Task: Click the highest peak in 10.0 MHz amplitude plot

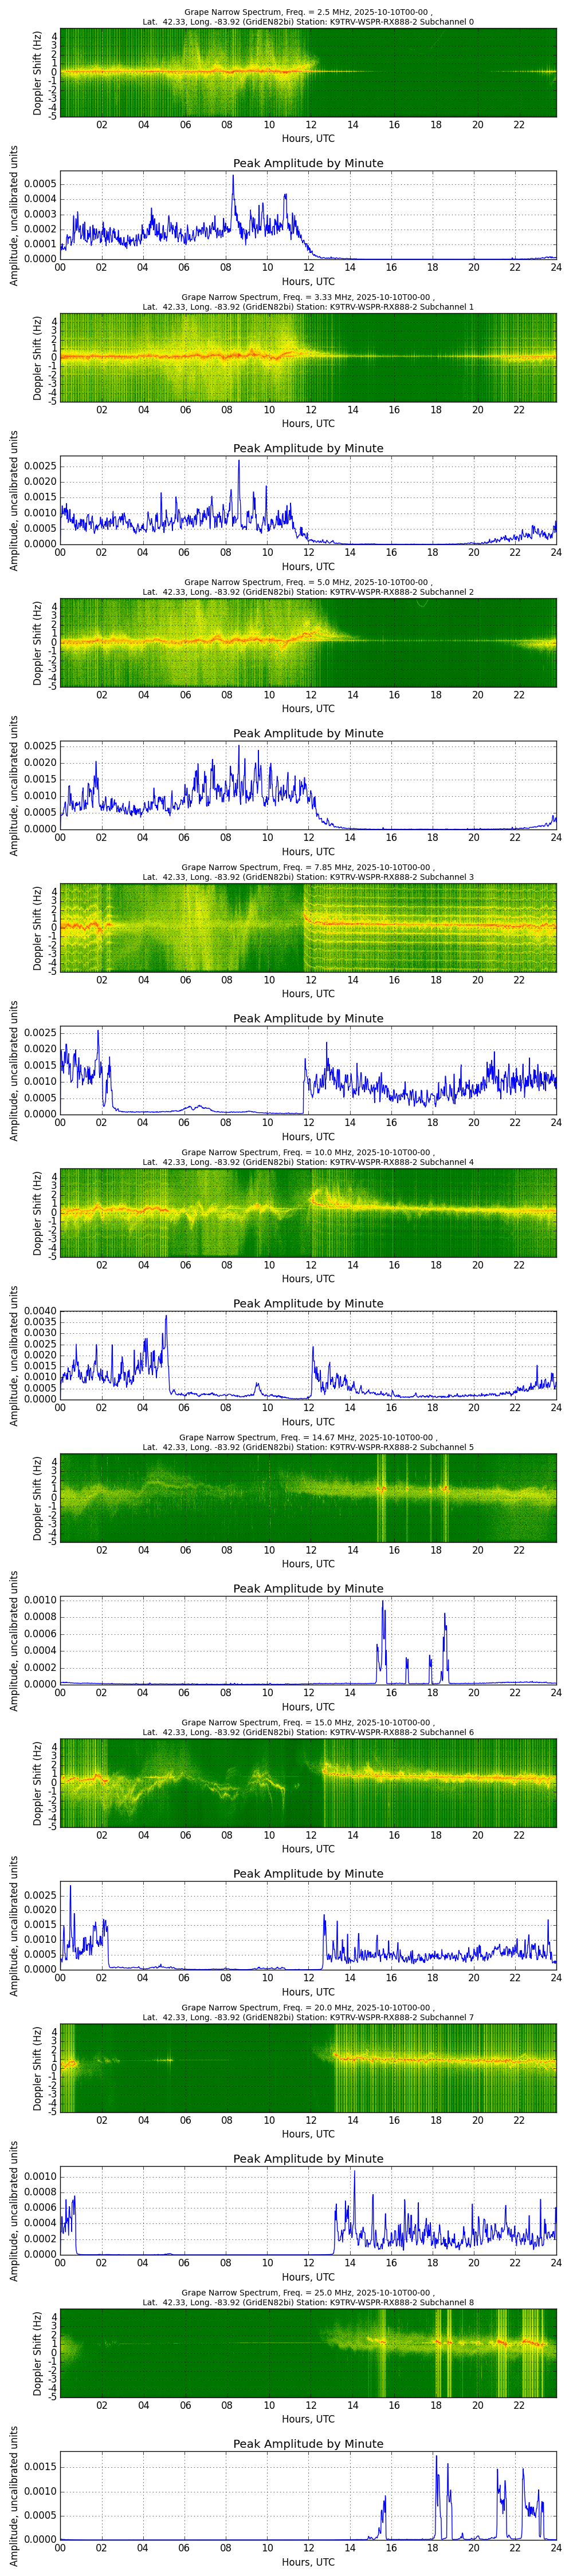Action: 166,1317
